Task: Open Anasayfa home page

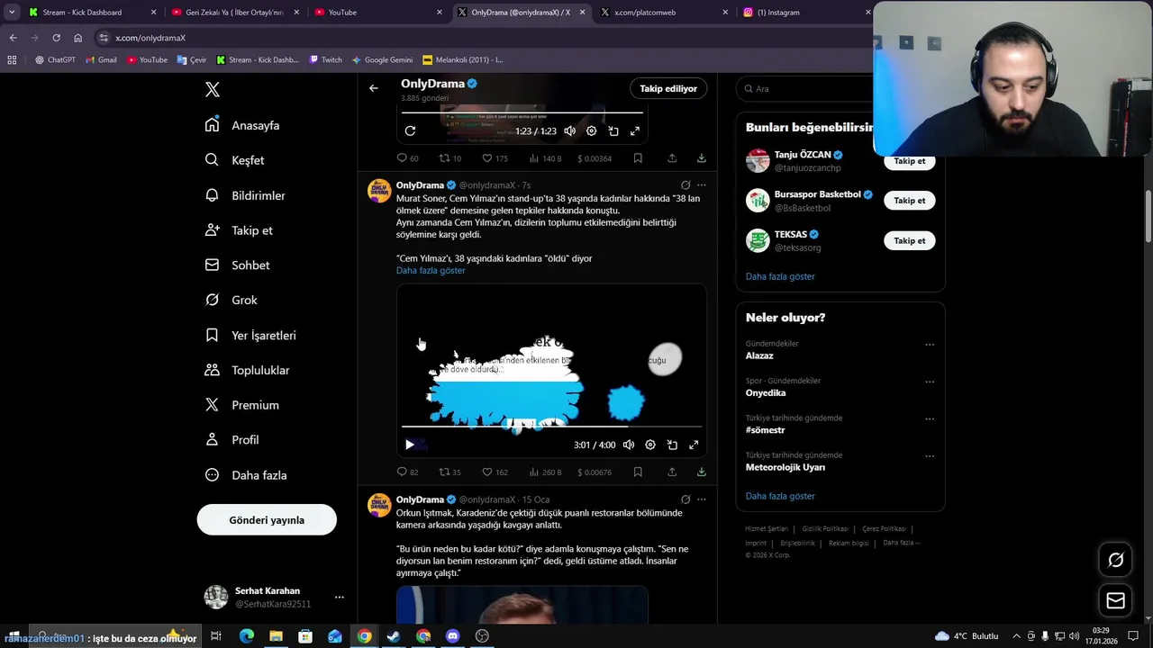Action: point(242,125)
